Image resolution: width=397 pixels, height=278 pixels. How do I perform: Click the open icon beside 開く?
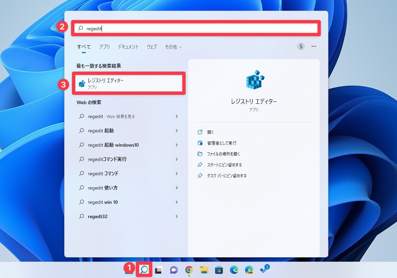[200, 132]
